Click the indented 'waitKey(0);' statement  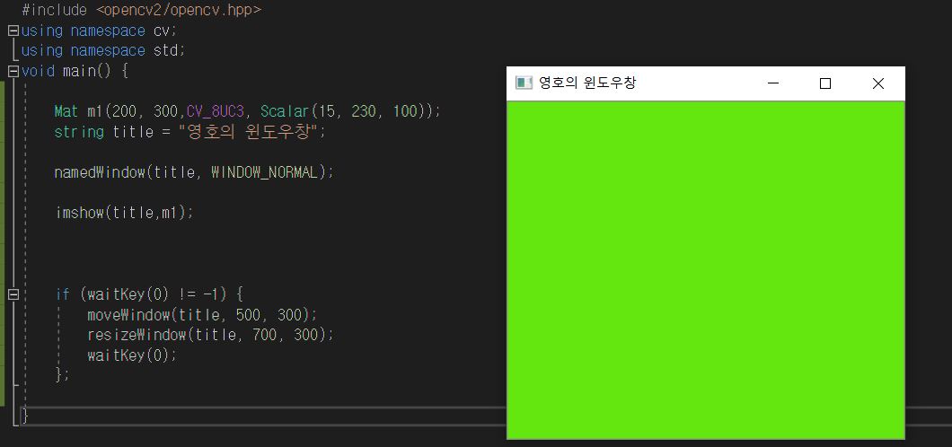pos(132,355)
